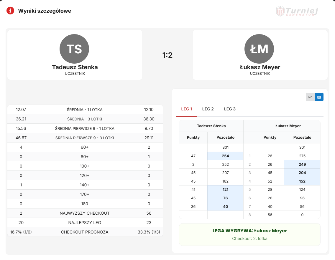This screenshot has height=260, width=335.
Task: Click the 140+ row label
Action: (x=85, y=185)
